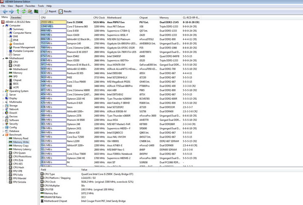Screen dimensions: 303x205
Task: Open the Report menu in the menu bar
Action: coord(19,6)
